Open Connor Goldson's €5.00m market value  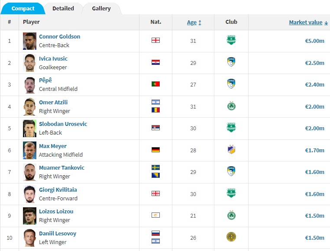(315, 41)
